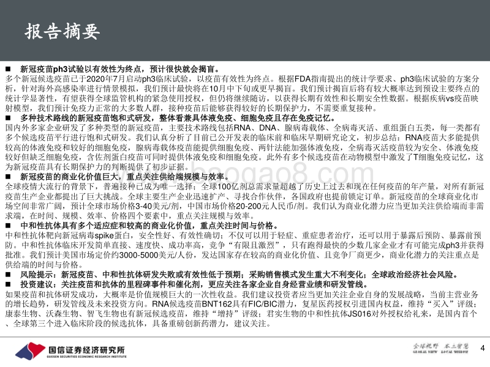Click the heading 新冠疫苗ph3试验以有效性为终点
The height and width of the screenshot is (367, 490).
tap(82, 69)
